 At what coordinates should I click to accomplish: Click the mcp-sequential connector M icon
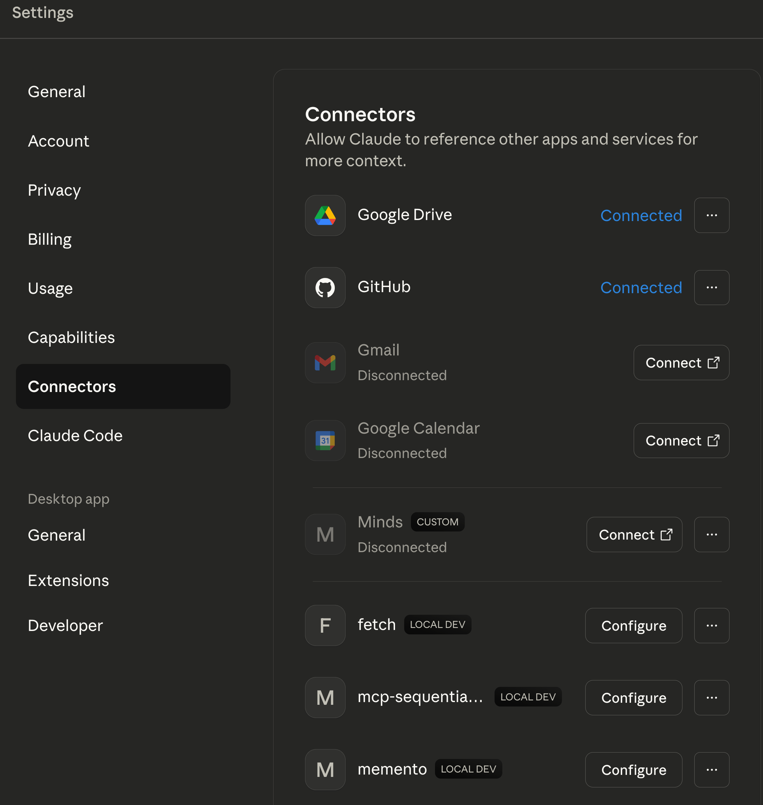point(325,698)
